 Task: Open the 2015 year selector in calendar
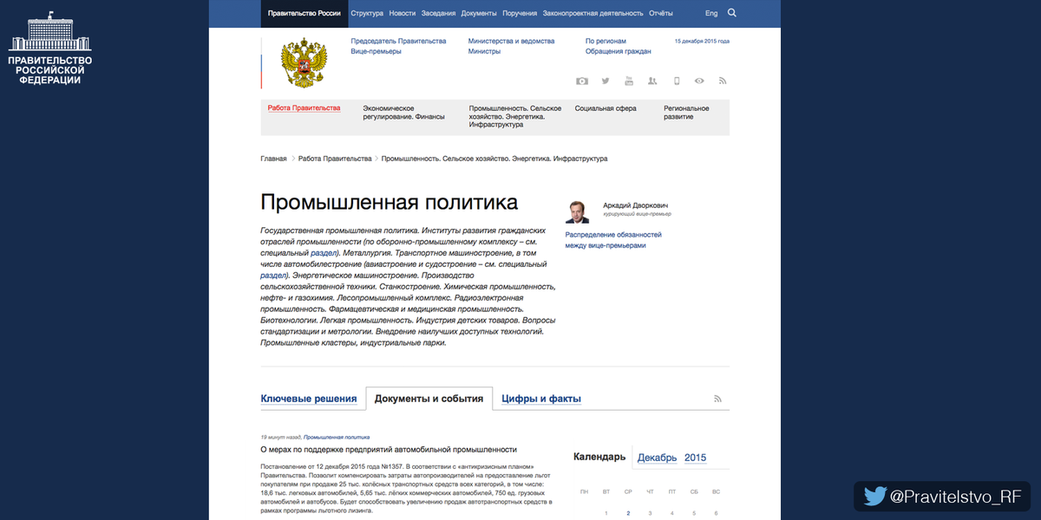695,458
